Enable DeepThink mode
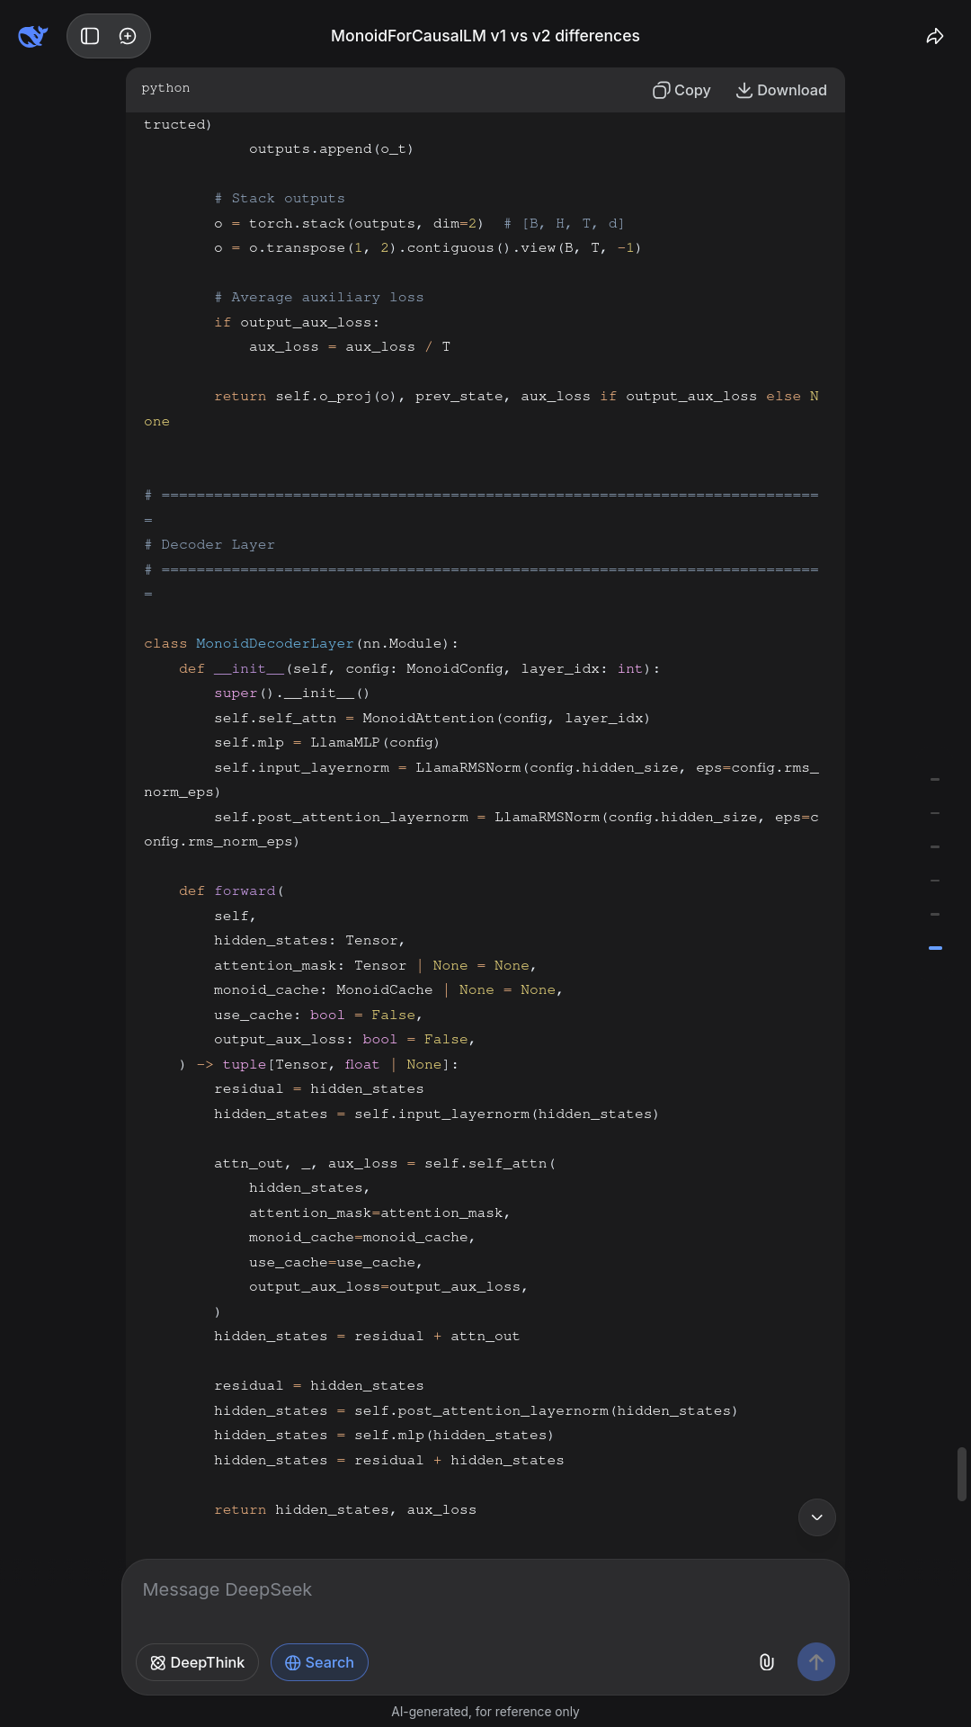The image size is (971, 1727). point(197,1662)
